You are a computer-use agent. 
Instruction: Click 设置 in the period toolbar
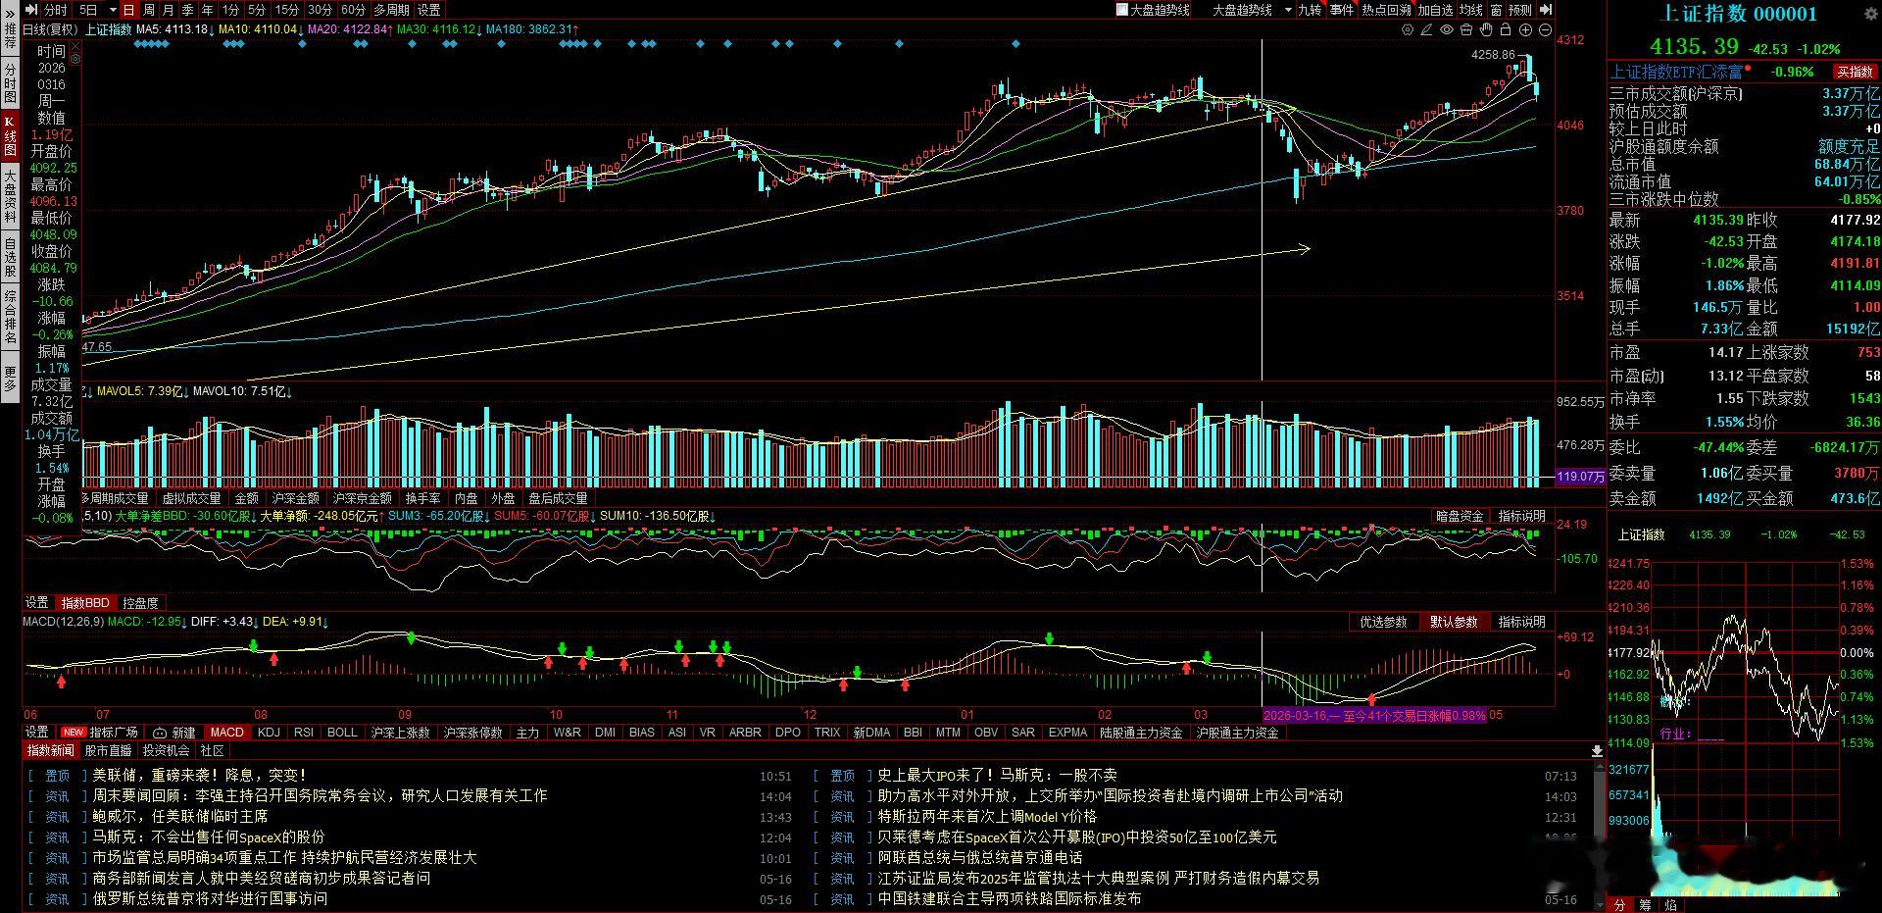pos(428,10)
